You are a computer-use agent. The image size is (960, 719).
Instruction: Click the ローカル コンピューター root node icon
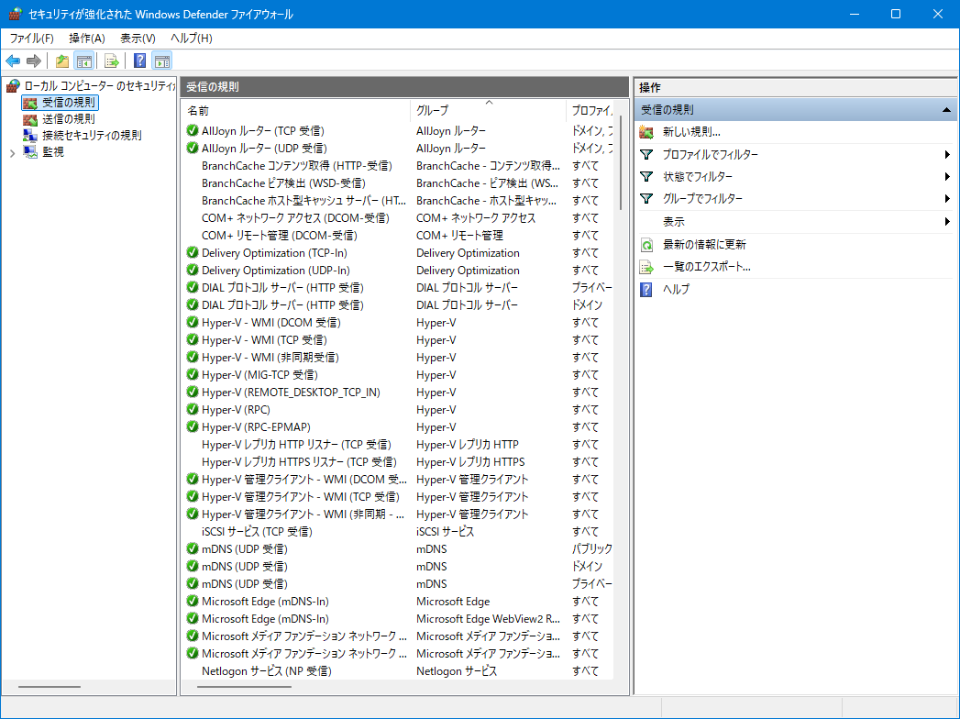(13, 85)
